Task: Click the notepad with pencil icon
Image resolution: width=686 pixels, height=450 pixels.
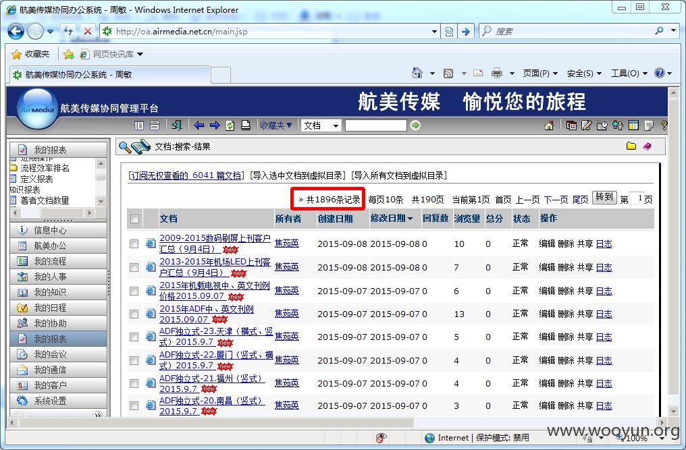Action: [586, 125]
